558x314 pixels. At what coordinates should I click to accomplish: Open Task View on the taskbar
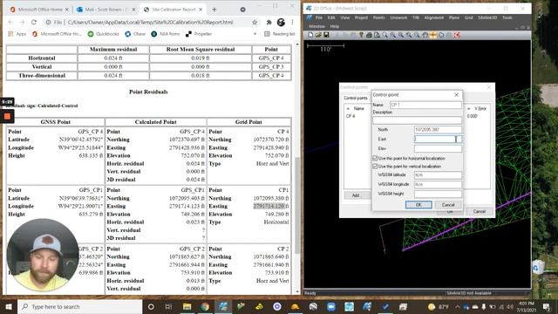click(168, 306)
